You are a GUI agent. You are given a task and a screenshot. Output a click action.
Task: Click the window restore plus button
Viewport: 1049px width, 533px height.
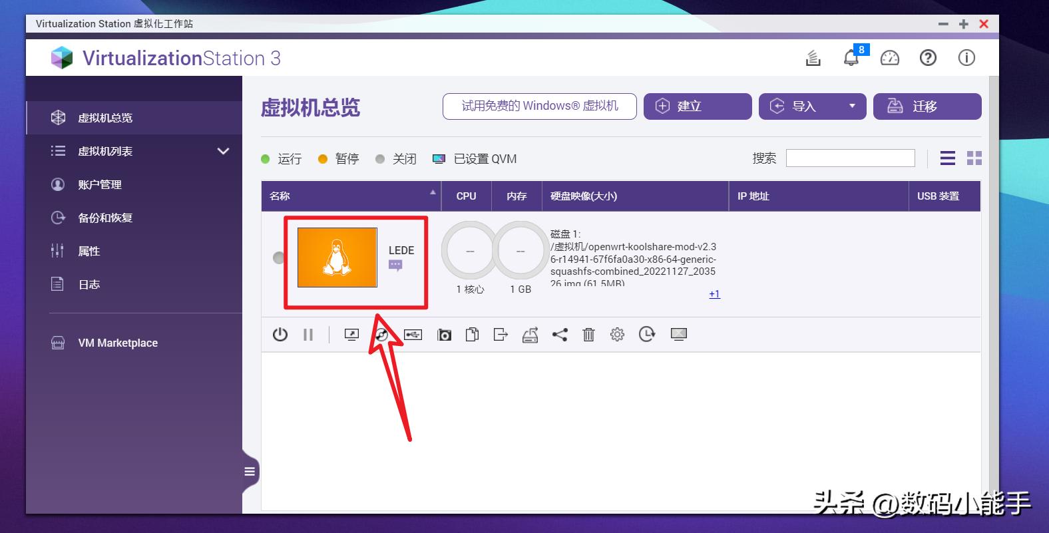pos(963,24)
